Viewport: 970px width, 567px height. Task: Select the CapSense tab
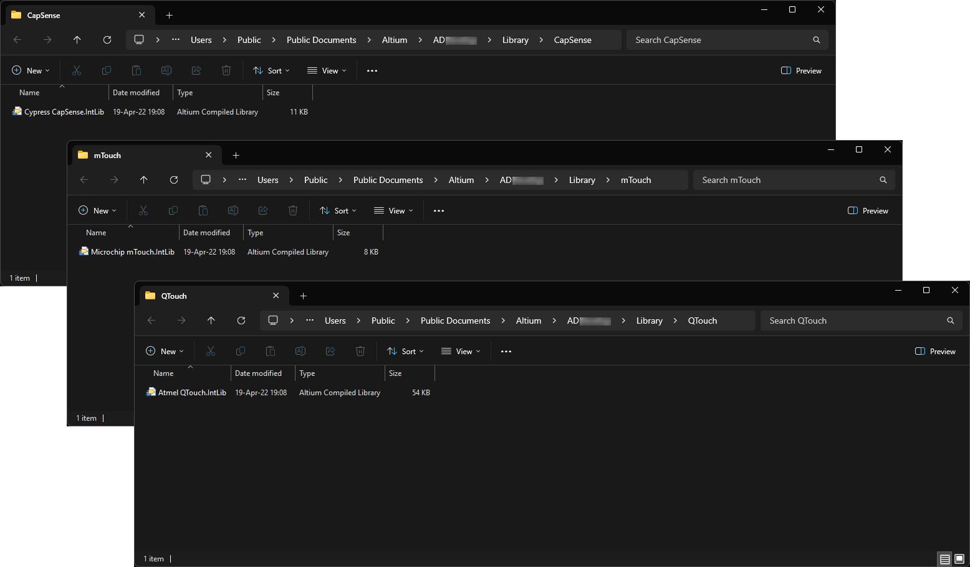click(79, 15)
